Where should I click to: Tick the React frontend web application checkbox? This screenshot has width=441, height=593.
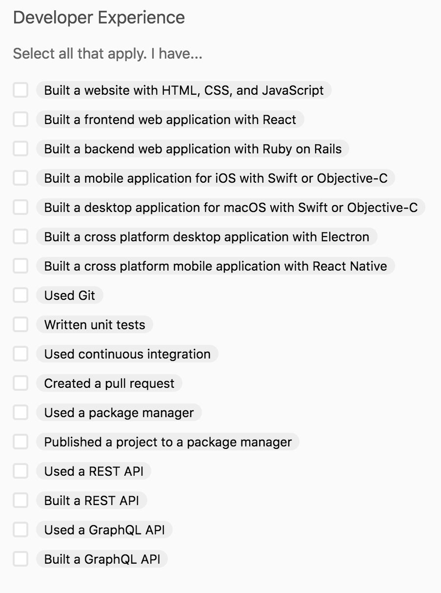click(20, 120)
